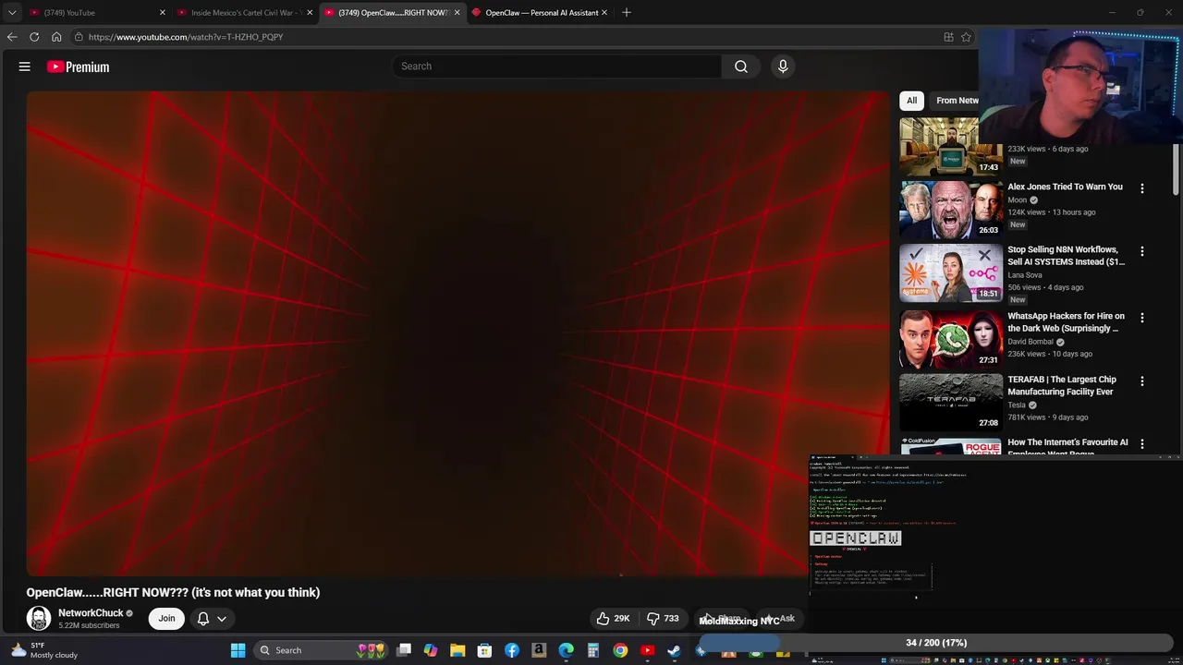The width and height of the screenshot is (1183, 665).
Task: Open the Windows Start menu
Action: 238,650
